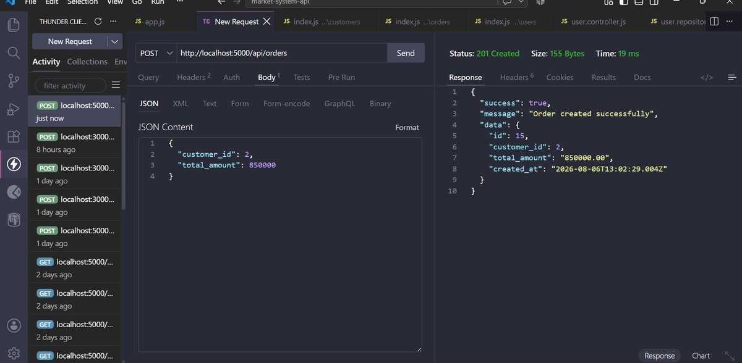
Task: Open the View menu
Action: tap(115, 2)
